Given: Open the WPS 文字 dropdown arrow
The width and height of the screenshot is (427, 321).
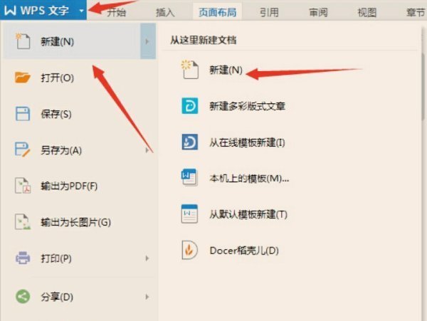Looking at the screenshot, I should 82,11.
